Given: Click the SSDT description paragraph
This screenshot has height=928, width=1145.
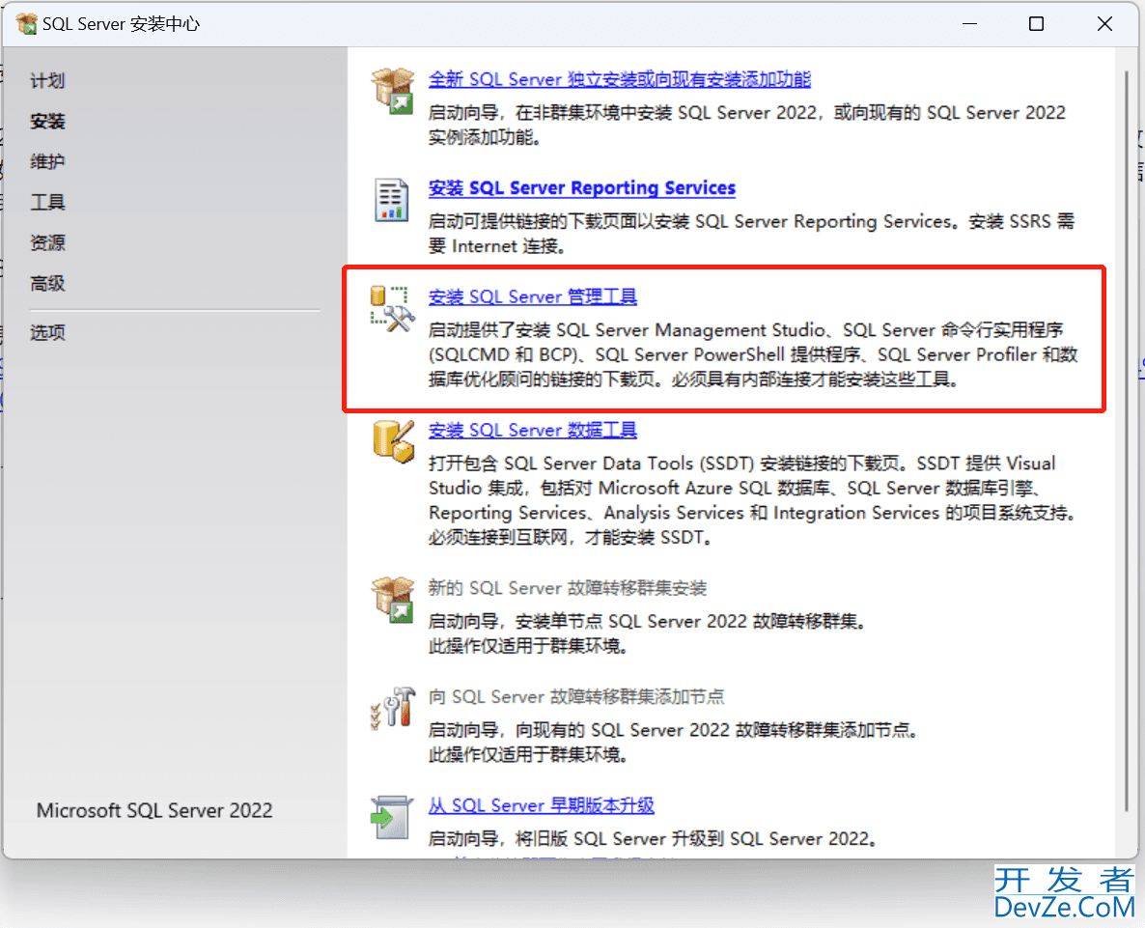Looking at the screenshot, I should click(x=753, y=500).
